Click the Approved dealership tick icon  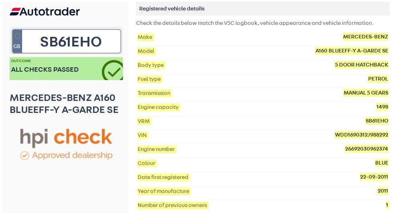[x=24, y=155]
